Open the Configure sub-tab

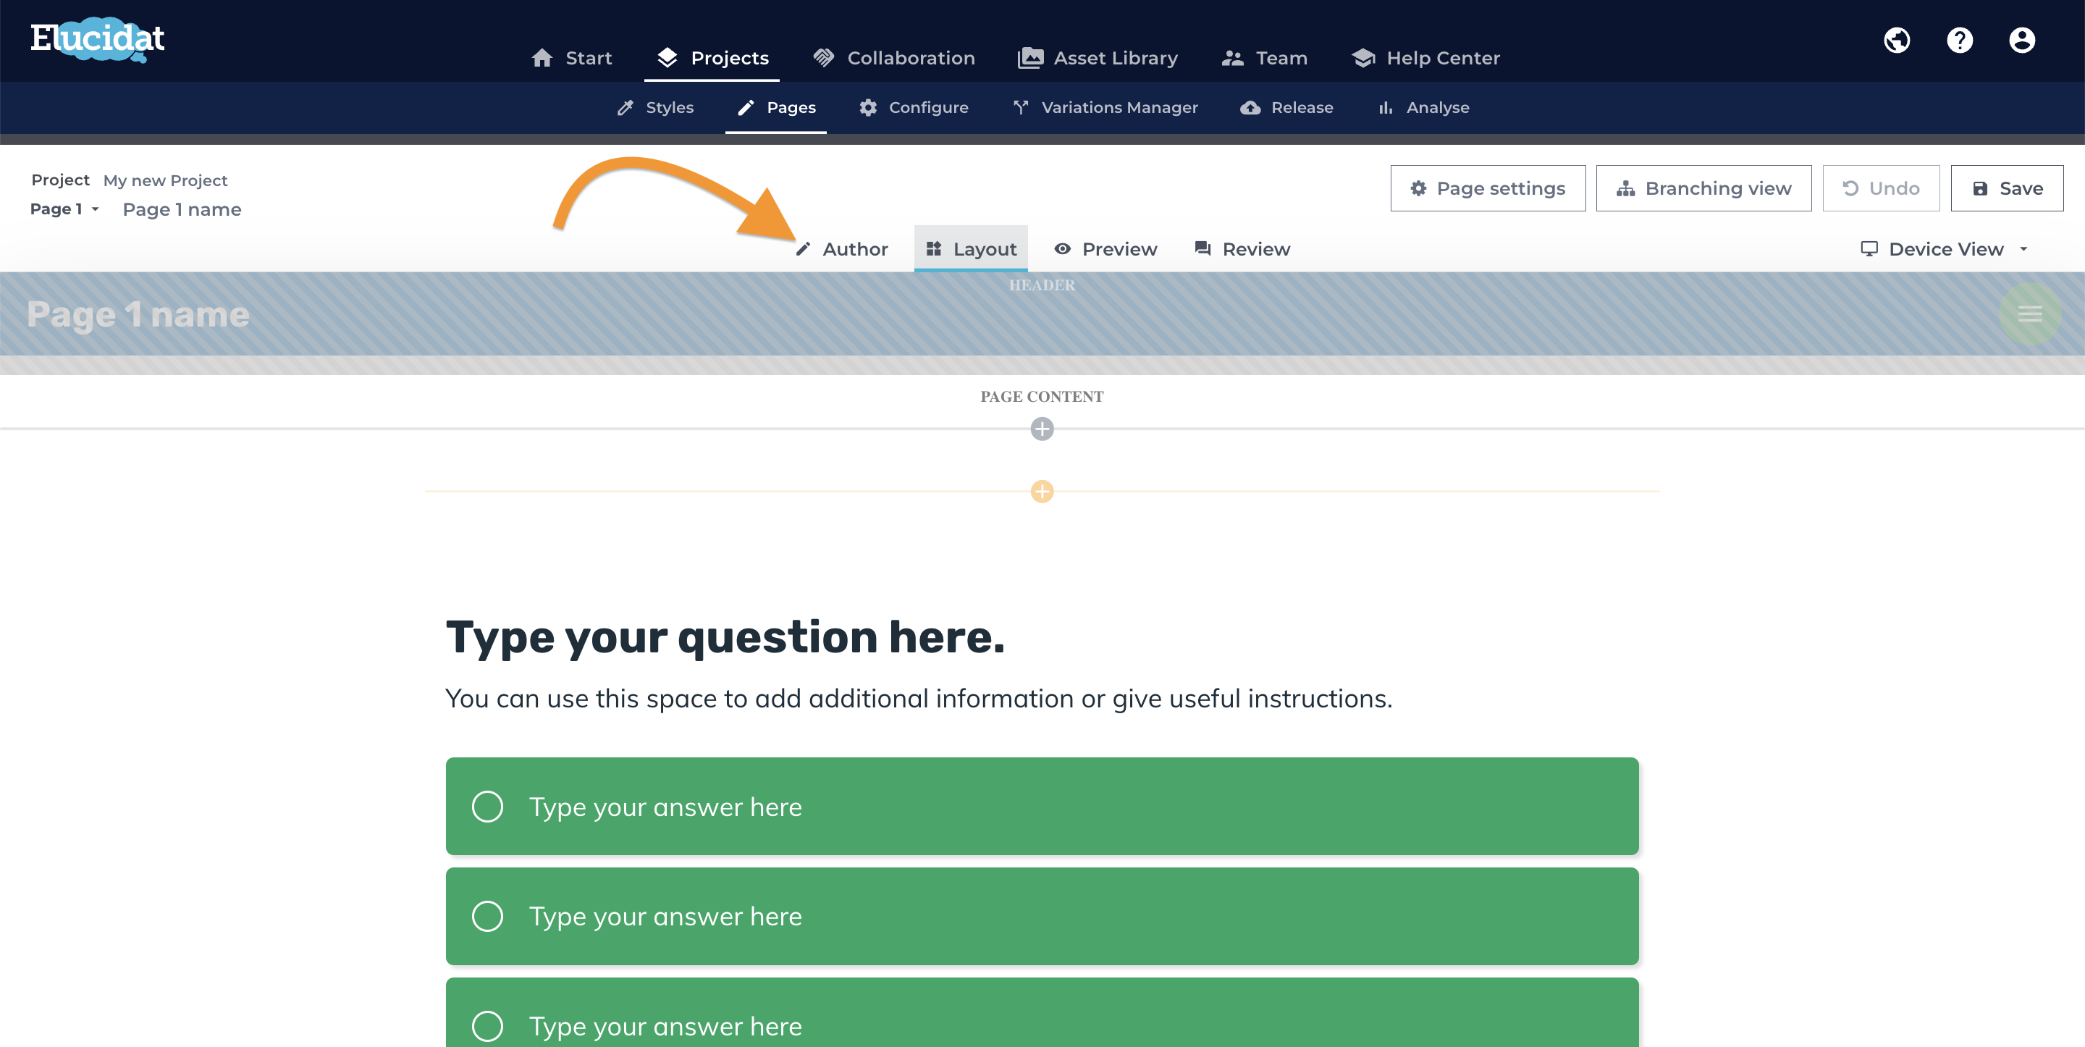913,107
